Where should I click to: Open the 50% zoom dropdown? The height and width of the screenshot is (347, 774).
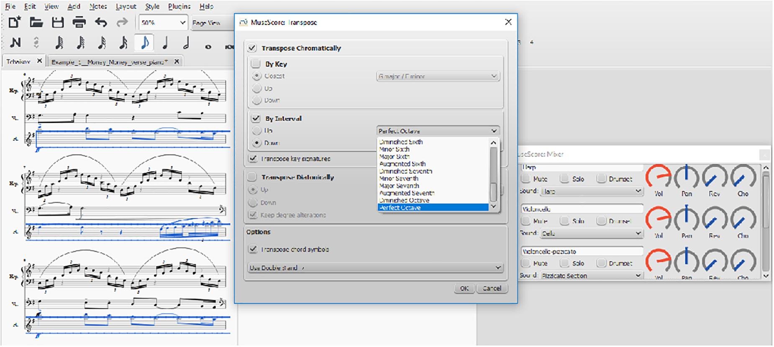[163, 23]
